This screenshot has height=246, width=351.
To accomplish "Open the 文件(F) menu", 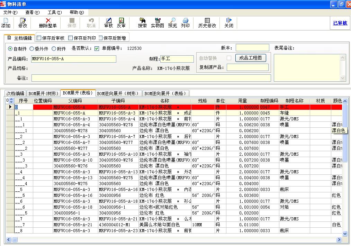I will pos(10,12).
